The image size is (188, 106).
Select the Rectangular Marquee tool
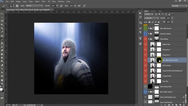point(2,17)
